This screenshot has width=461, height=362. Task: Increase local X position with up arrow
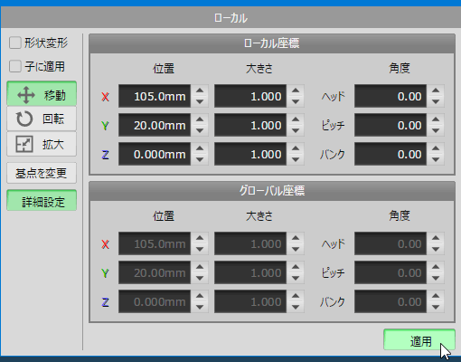click(x=200, y=90)
